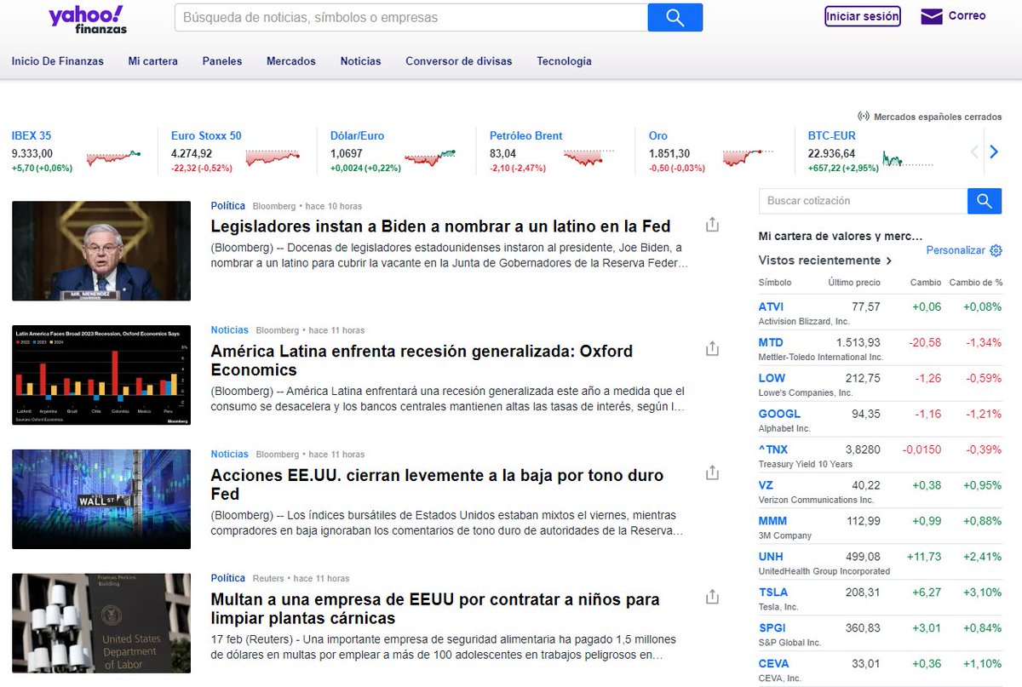This screenshot has width=1022, height=687.
Task: Share the Acciones EE.UU. article
Action: [713, 472]
